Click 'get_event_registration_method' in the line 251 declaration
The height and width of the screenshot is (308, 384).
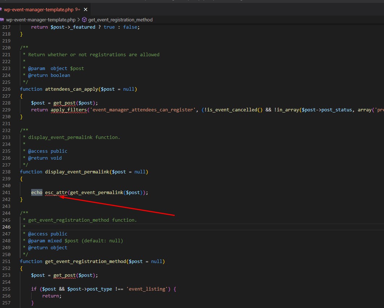click(x=86, y=262)
